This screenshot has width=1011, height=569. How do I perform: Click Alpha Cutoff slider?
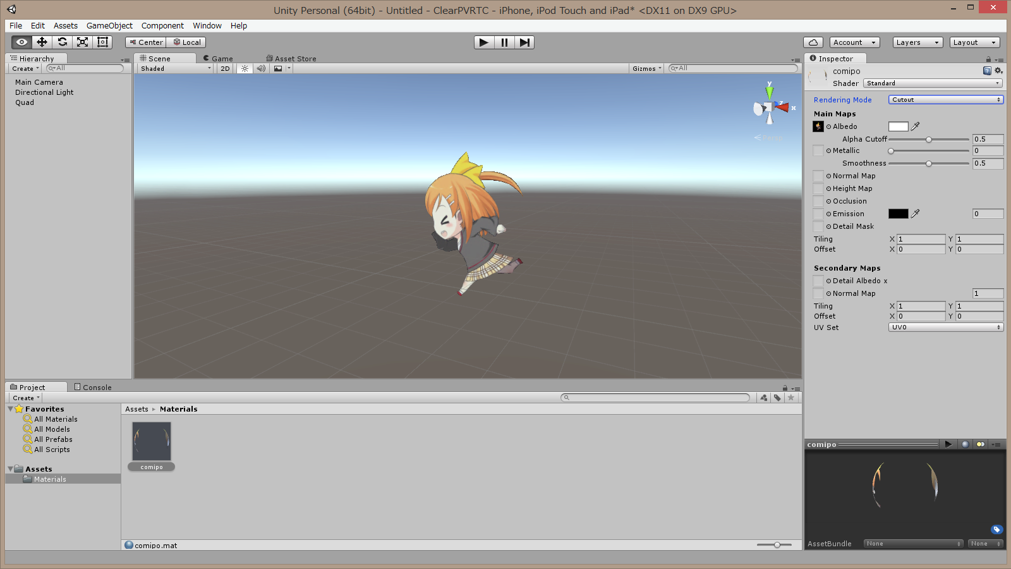click(929, 139)
